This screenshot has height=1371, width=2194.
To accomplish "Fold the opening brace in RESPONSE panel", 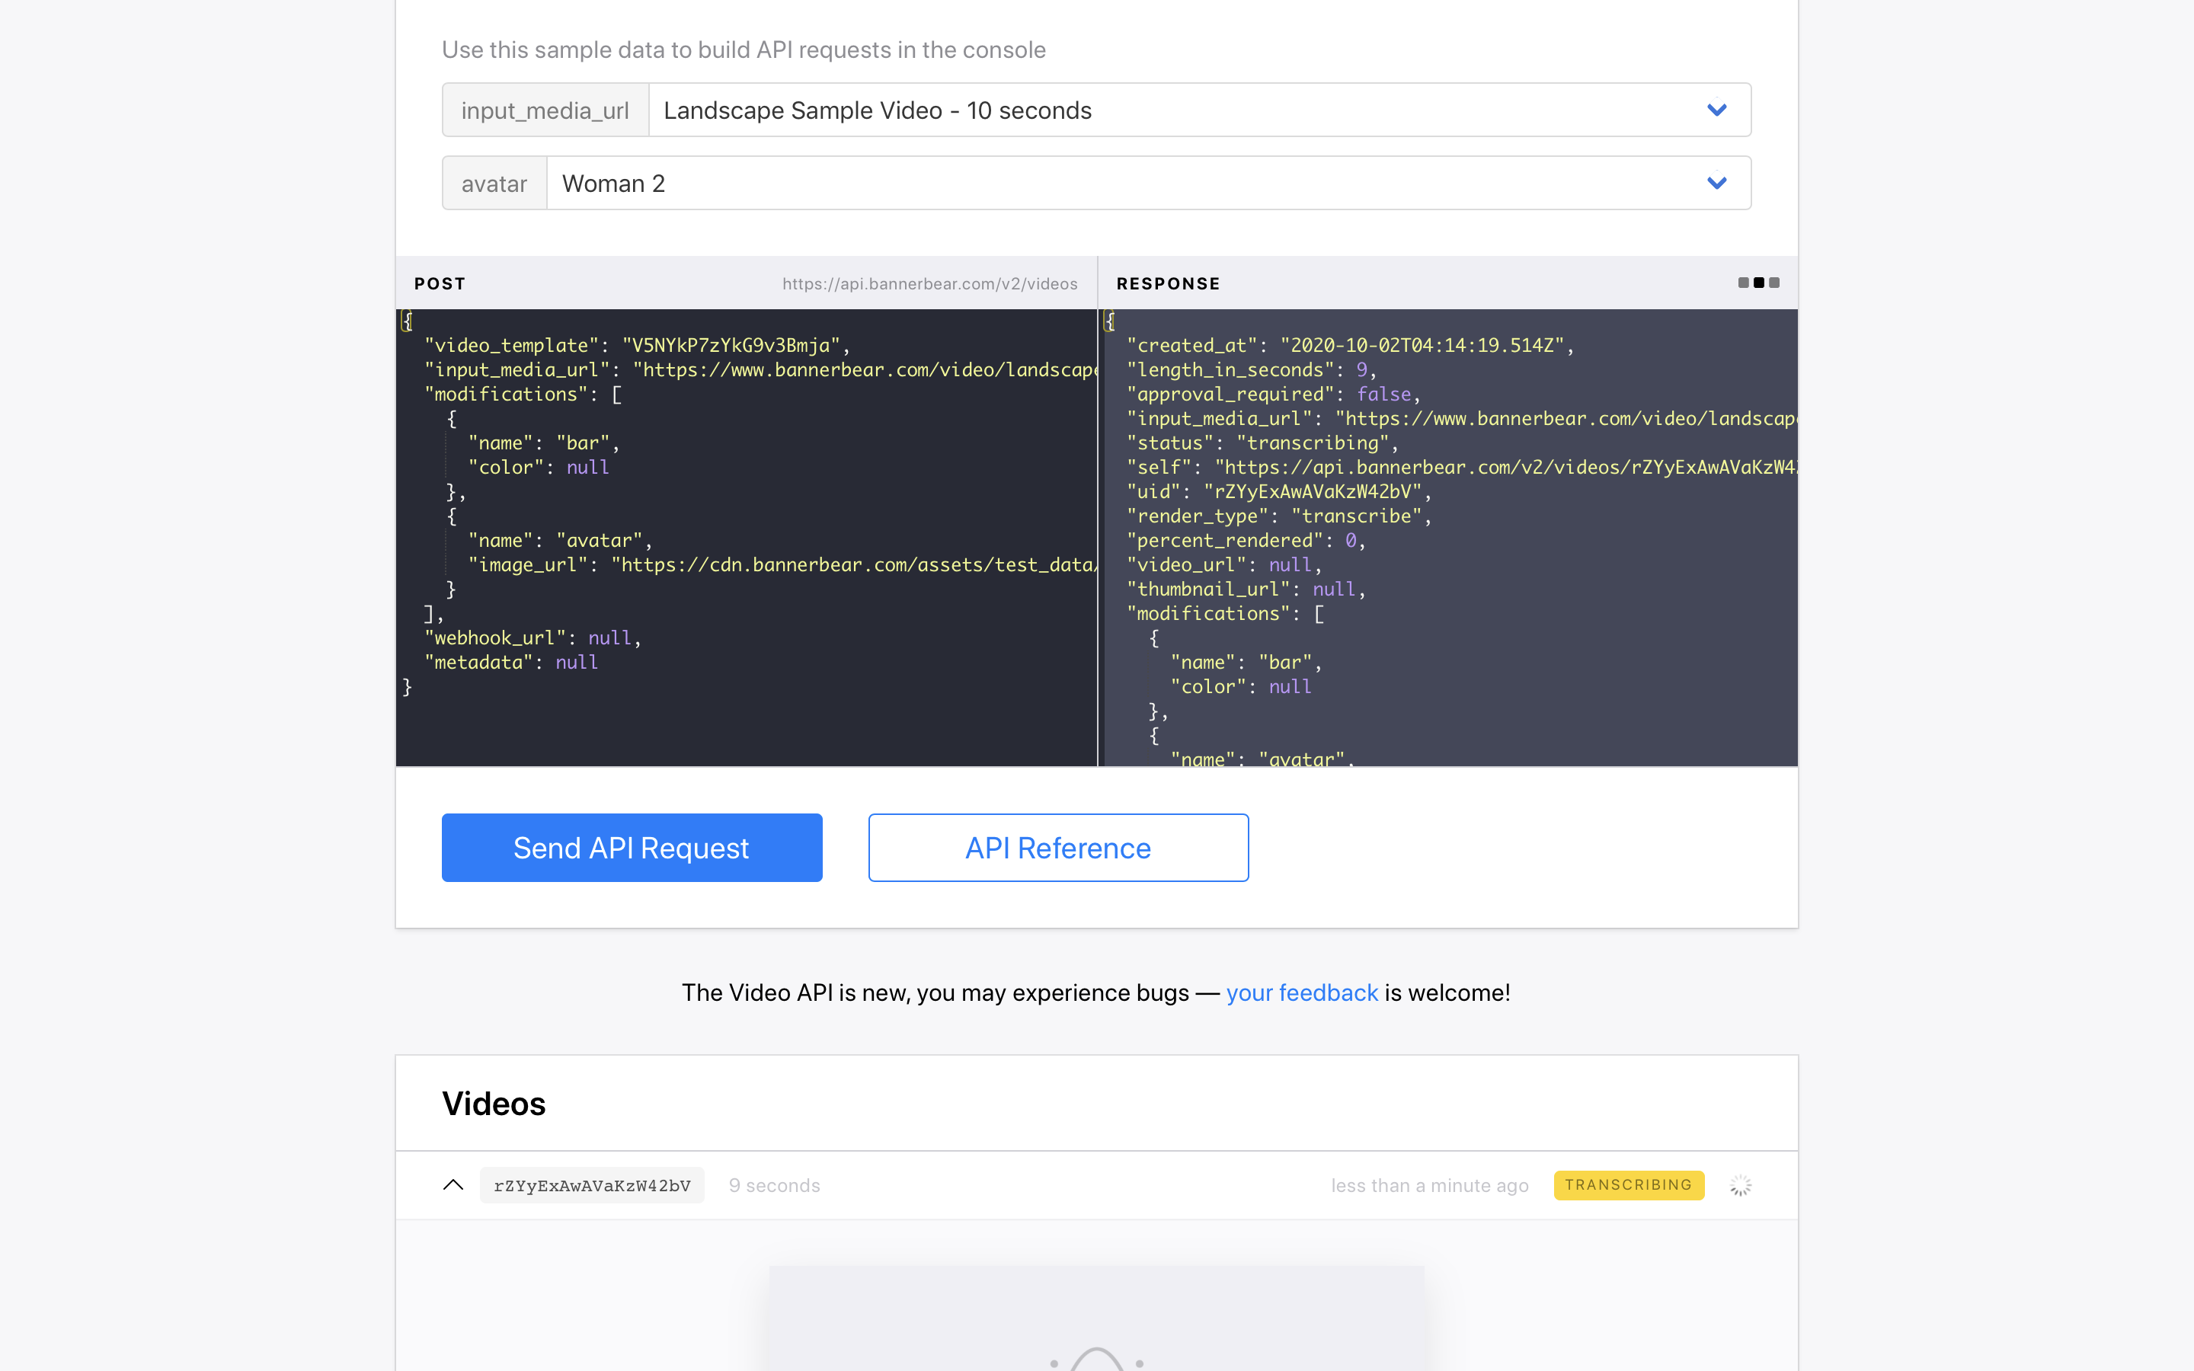I will click(1108, 321).
